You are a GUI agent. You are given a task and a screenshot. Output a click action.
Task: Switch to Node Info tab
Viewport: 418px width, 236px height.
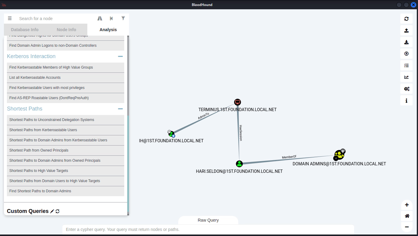tap(66, 30)
